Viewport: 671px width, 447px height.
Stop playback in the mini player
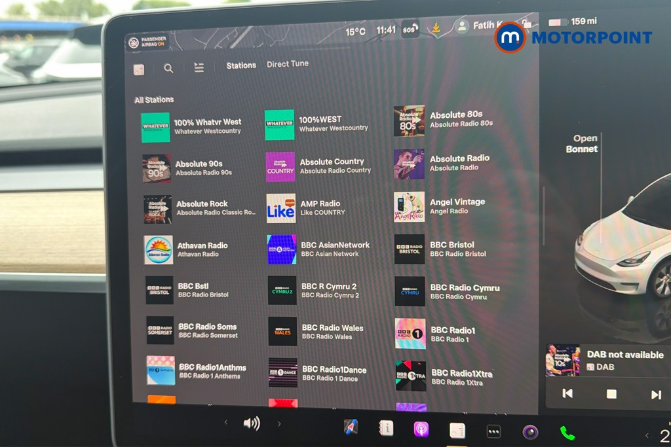coord(611,394)
